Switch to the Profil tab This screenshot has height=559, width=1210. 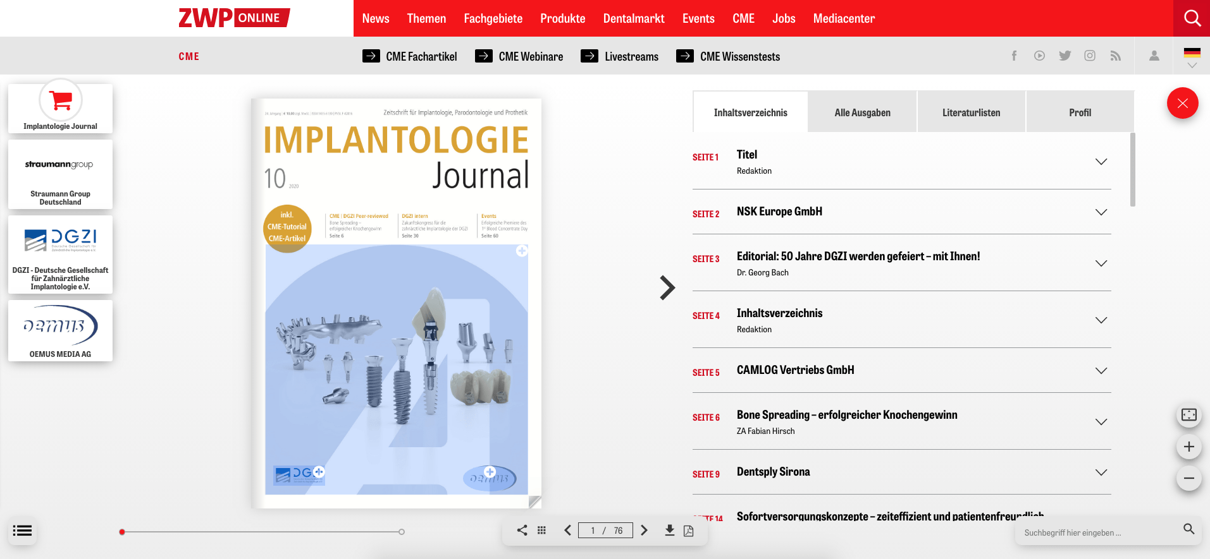point(1080,112)
